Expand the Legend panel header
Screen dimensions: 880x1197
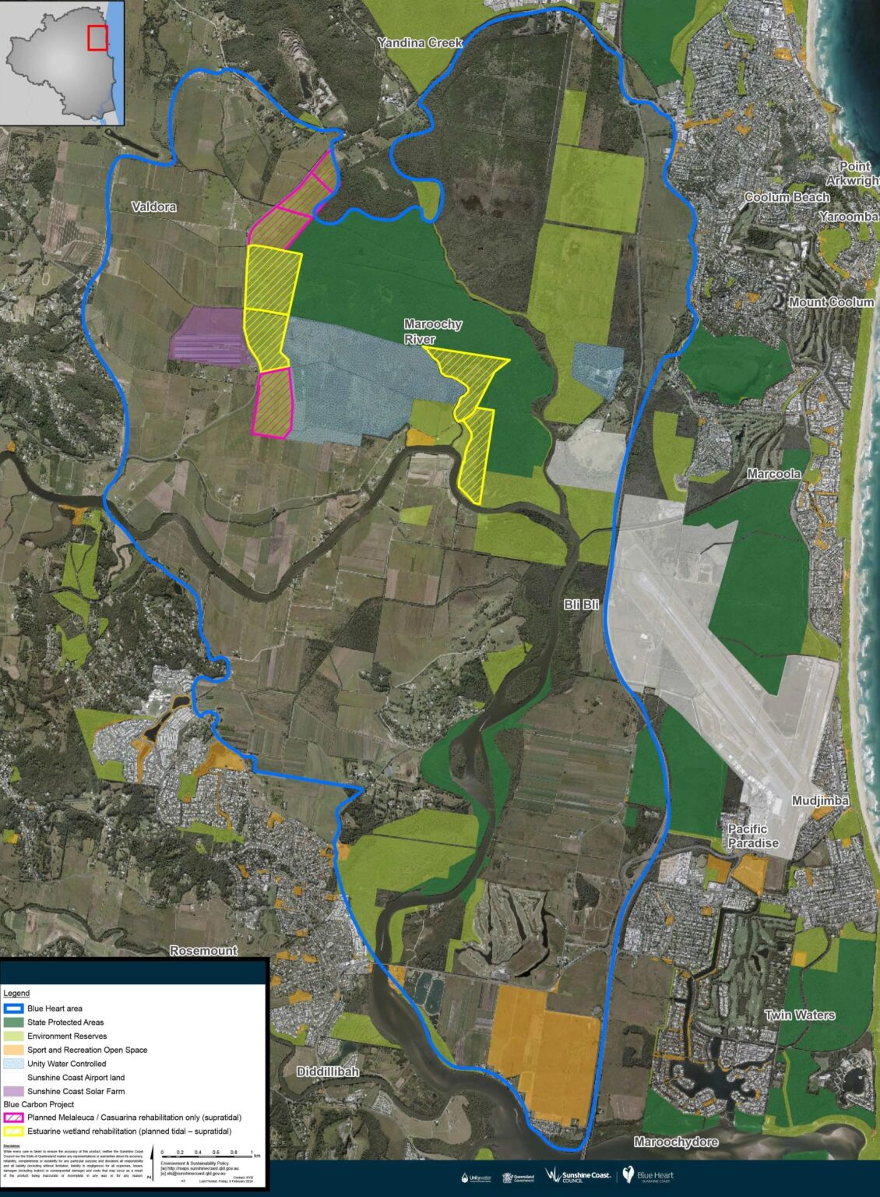pyautogui.click(x=16, y=993)
